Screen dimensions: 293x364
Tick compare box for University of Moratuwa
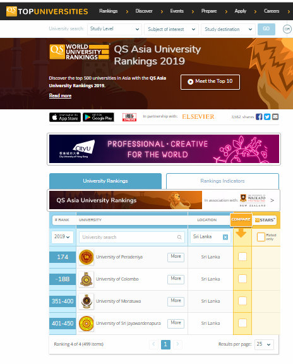(x=242, y=301)
